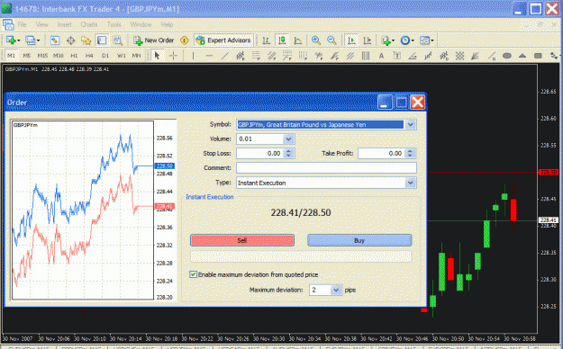Click the Stop Loss value field
Screen dimensions: 563x349
tap(260, 153)
